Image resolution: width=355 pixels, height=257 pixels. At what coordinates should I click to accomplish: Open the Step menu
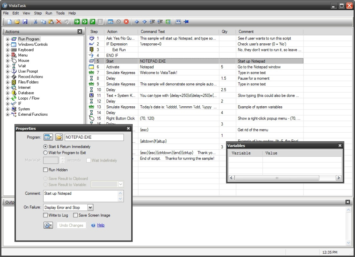(x=38, y=13)
